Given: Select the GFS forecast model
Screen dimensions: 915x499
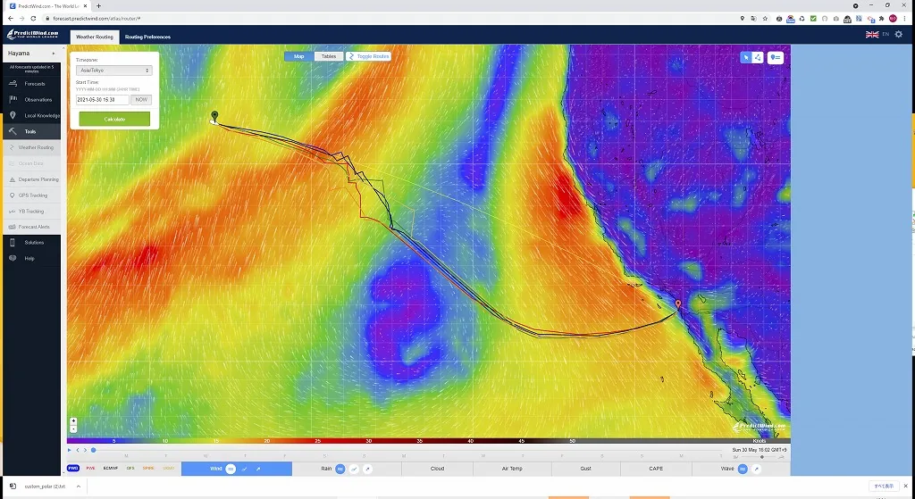Looking at the screenshot, I should coord(130,469).
